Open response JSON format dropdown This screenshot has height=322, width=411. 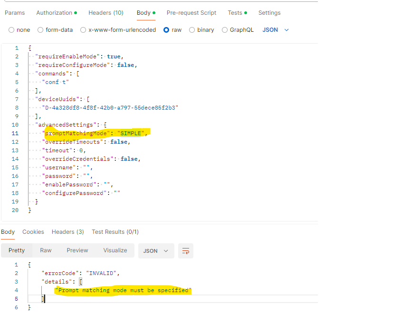[156, 251]
